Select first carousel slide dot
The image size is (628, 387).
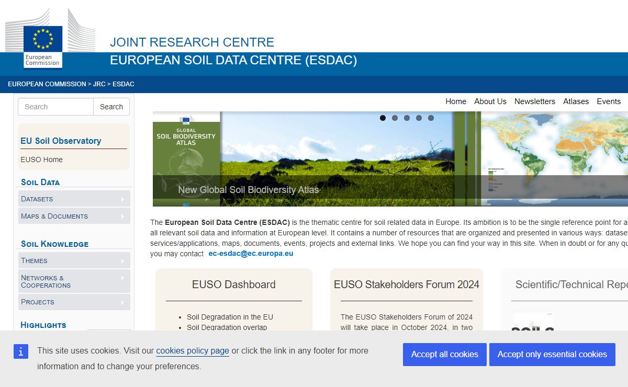383,118
